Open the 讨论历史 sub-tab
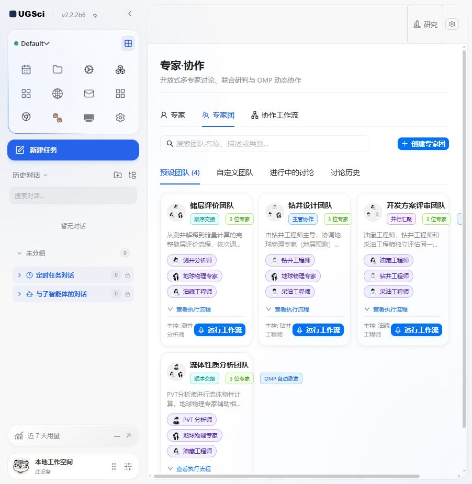The width and height of the screenshot is (472, 484). [x=345, y=172]
